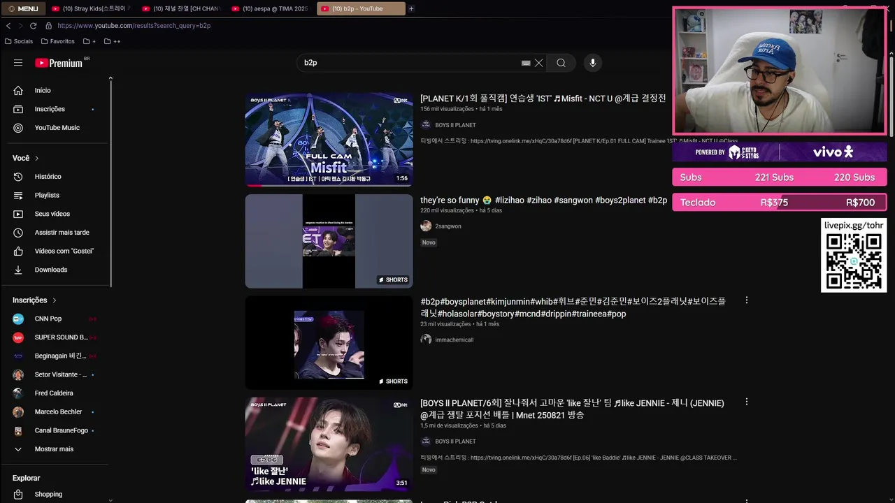The image size is (895, 503).
Task: Open the + bookmarks folder
Action: [x=89, y=41]
